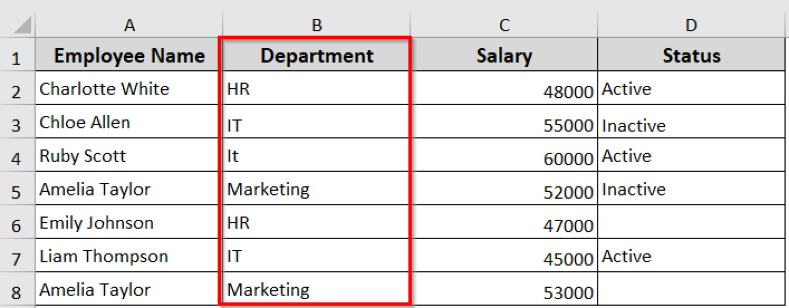Click the Marketing cell in row 8
789x308 pixels.
click(x=316, y=290)
